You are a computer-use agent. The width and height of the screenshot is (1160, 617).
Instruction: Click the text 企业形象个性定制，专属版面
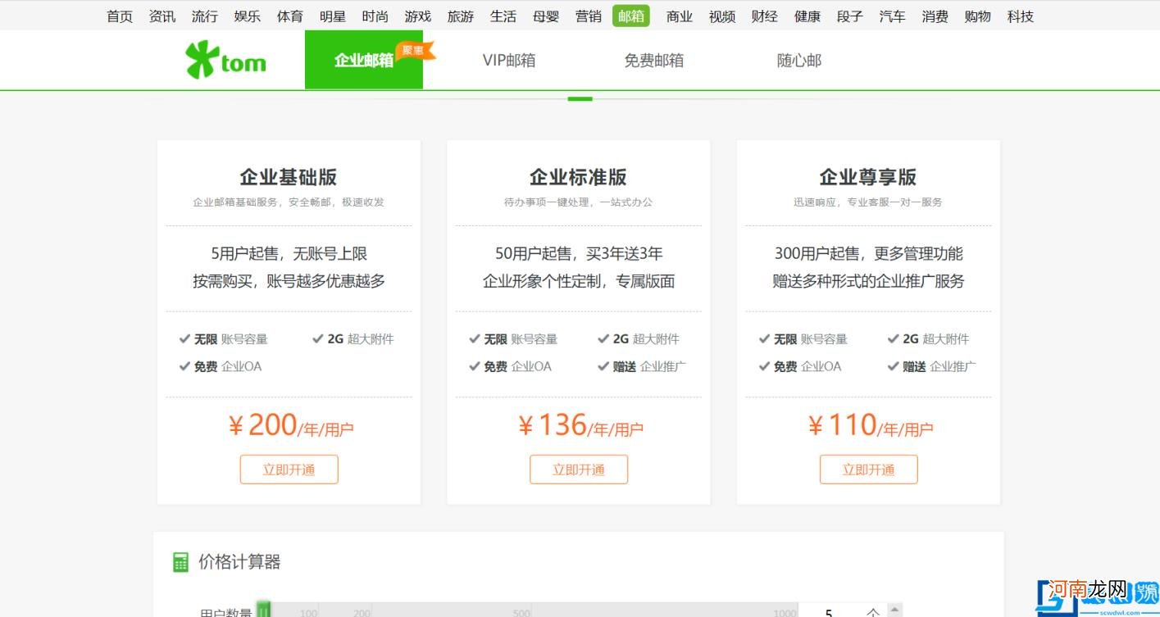(579, 281)
